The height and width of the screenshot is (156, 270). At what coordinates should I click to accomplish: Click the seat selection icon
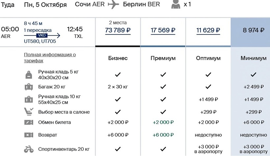point(29,112)
